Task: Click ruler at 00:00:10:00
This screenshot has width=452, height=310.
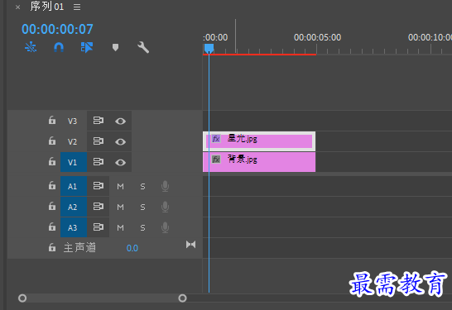Action: coord(430,37)
